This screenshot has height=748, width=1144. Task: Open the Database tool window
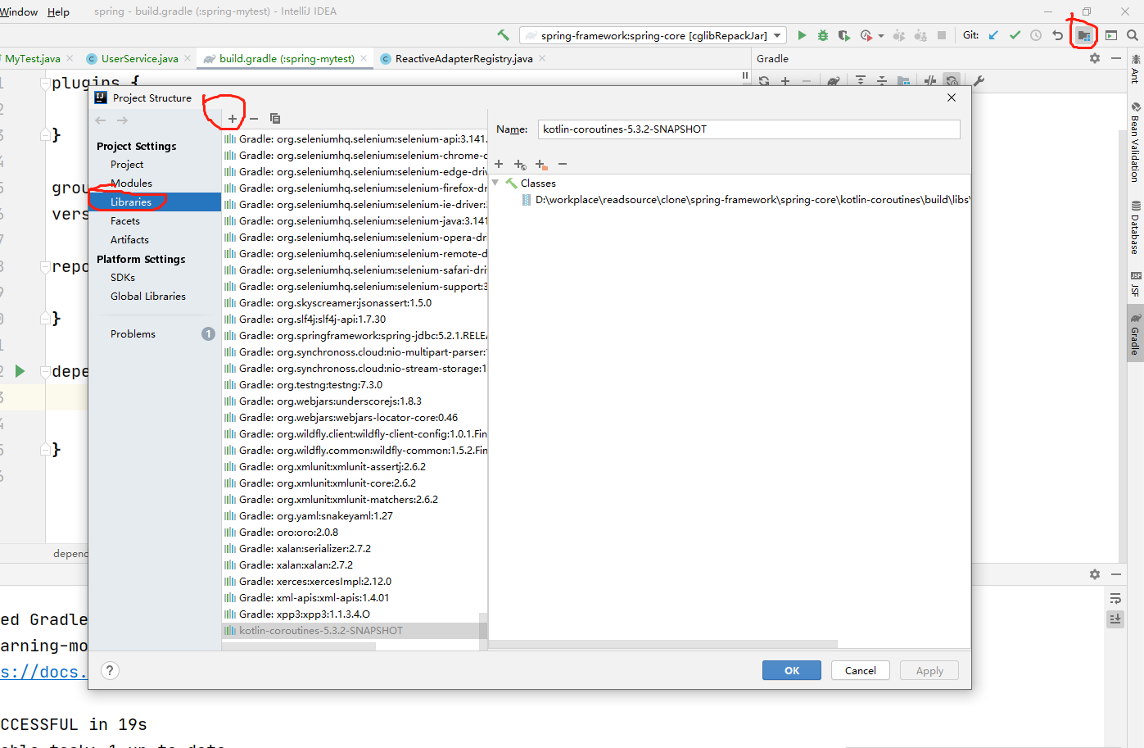click(1135, 227)
